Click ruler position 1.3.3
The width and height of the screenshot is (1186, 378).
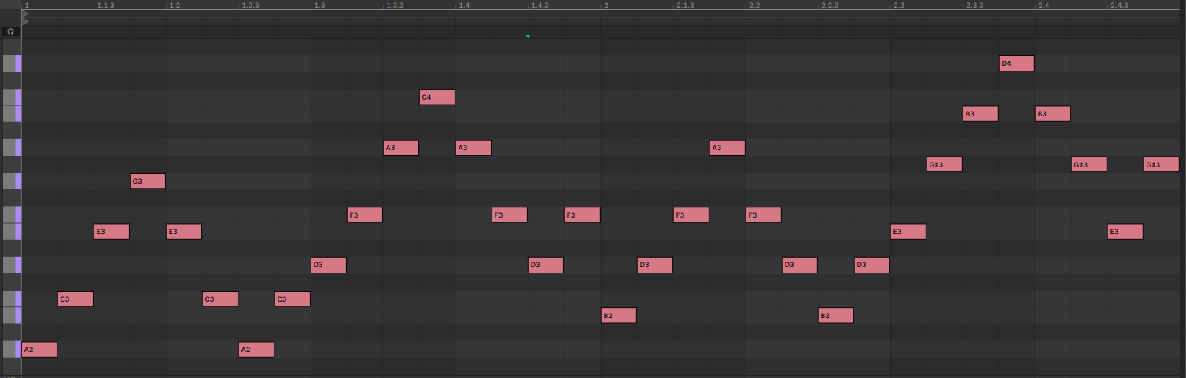pyautogui.click(x=395, y=6)
